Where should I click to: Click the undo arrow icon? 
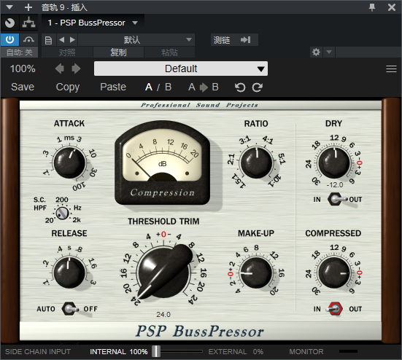(240, 87)
